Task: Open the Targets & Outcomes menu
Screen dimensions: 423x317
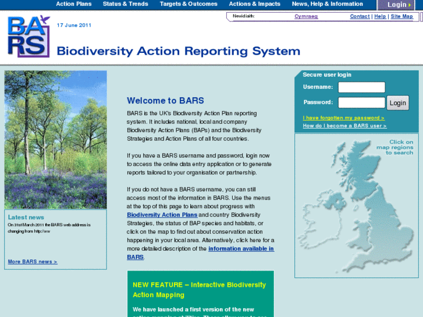Action: [x=189, y=4]
